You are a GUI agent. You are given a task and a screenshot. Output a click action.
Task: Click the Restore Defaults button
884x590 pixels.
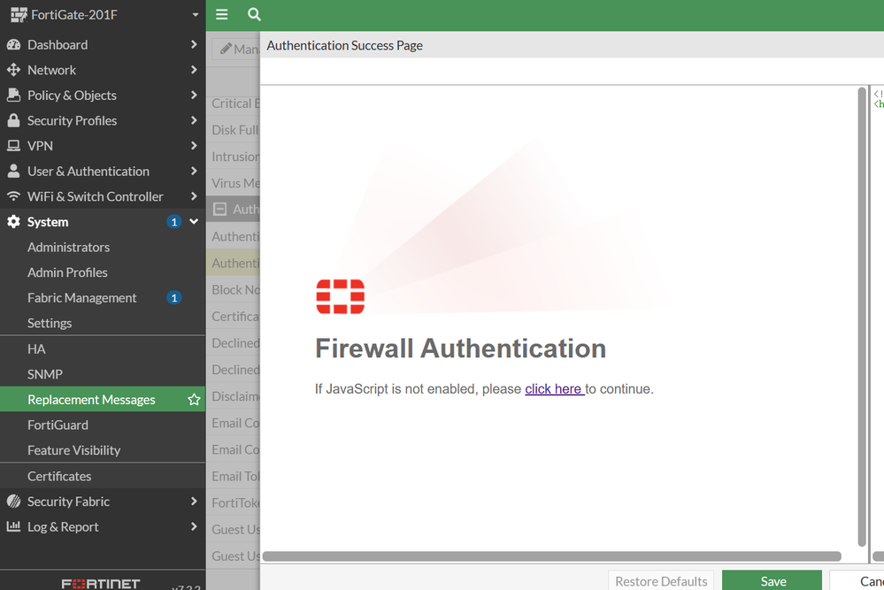coord(661,580)
